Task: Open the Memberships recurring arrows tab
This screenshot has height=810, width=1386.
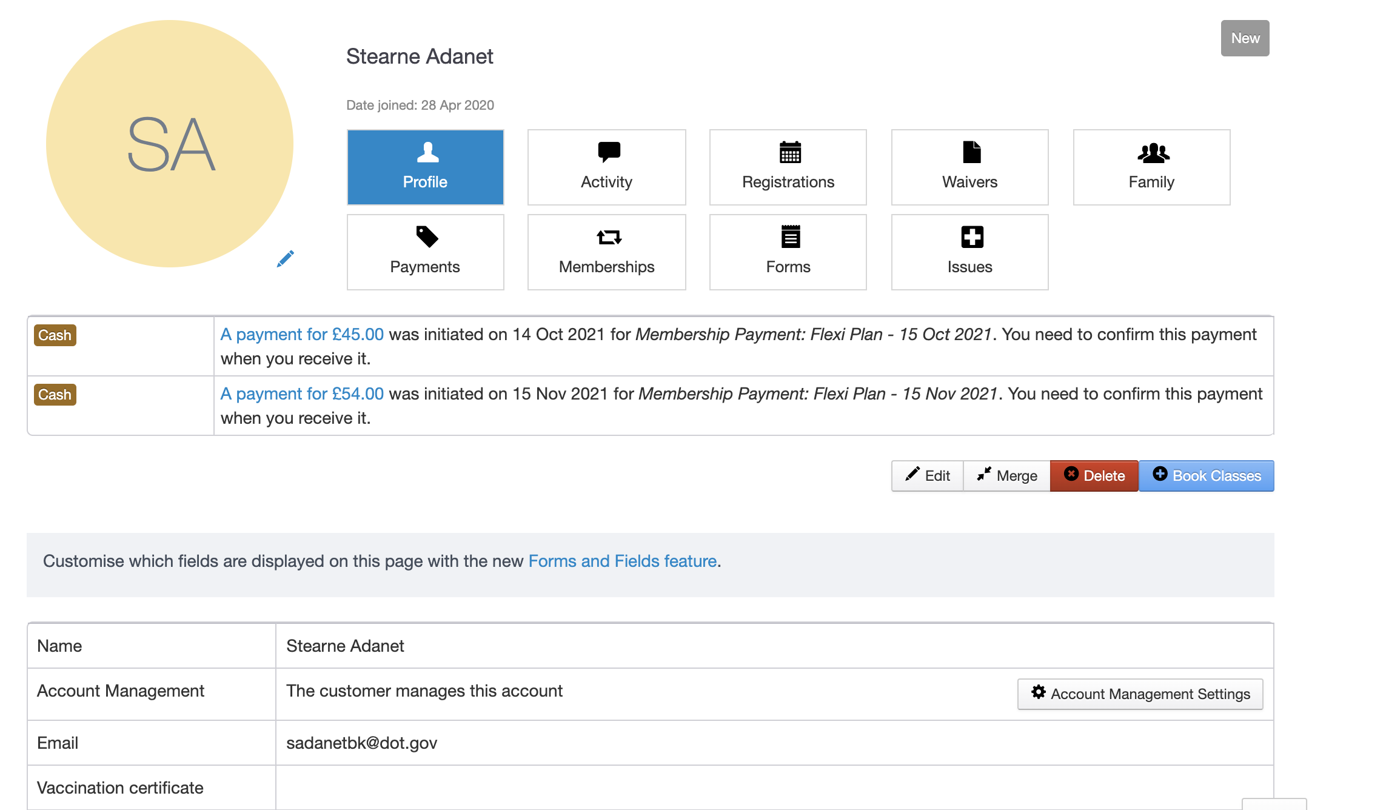Action: pos(606,252)
